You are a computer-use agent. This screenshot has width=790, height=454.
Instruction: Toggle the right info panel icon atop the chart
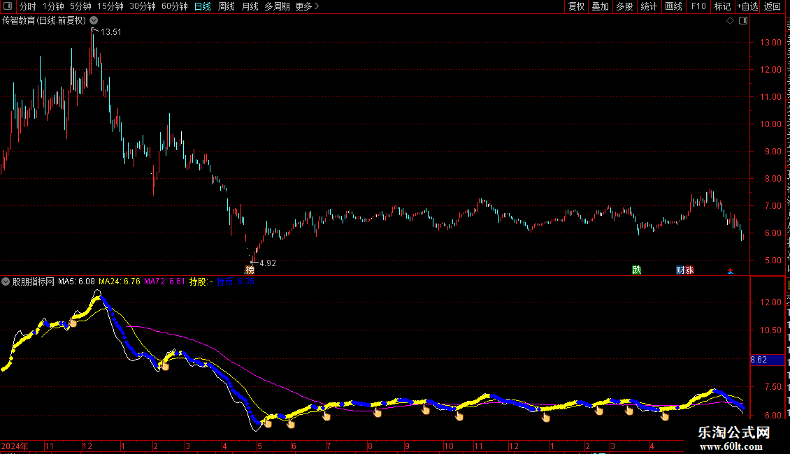tap(743, 21)
